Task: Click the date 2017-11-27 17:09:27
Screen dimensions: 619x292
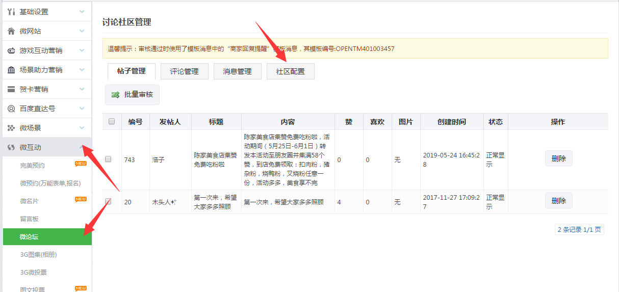Action: (451, 202)
